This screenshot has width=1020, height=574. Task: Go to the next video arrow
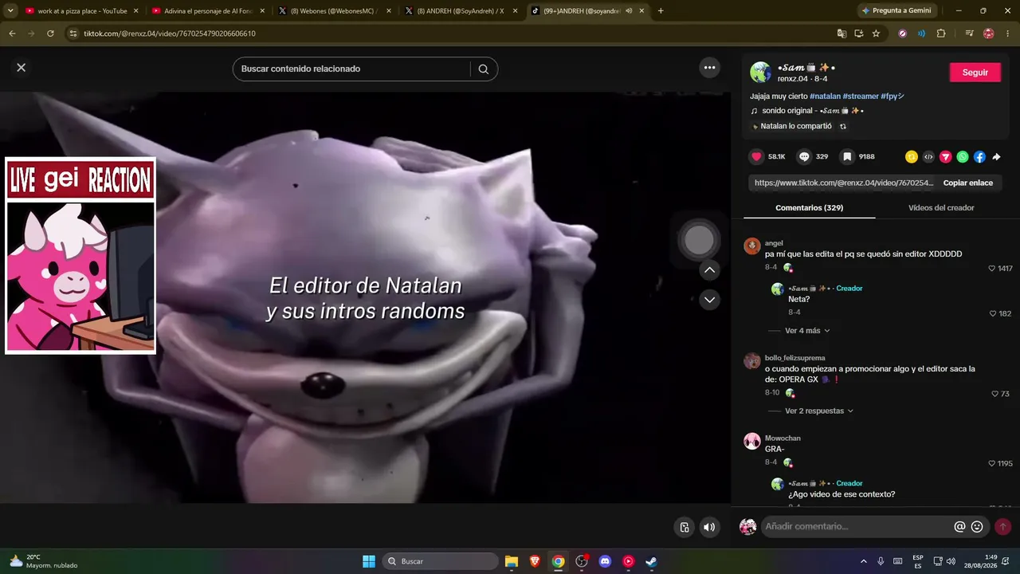click(709, 300)
